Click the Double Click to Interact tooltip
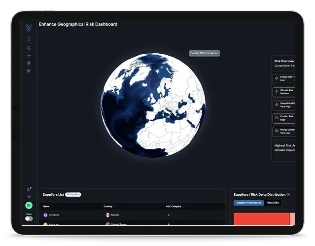 pyautogui.click(x=204, y=53)
